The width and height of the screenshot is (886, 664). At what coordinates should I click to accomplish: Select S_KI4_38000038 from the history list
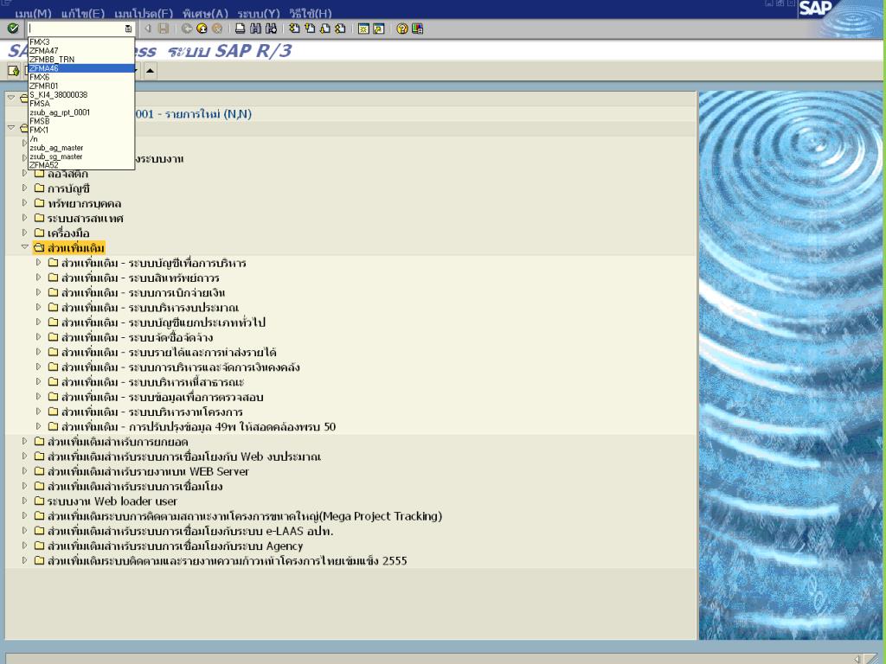pyautogui.click(x=81, y=95)
